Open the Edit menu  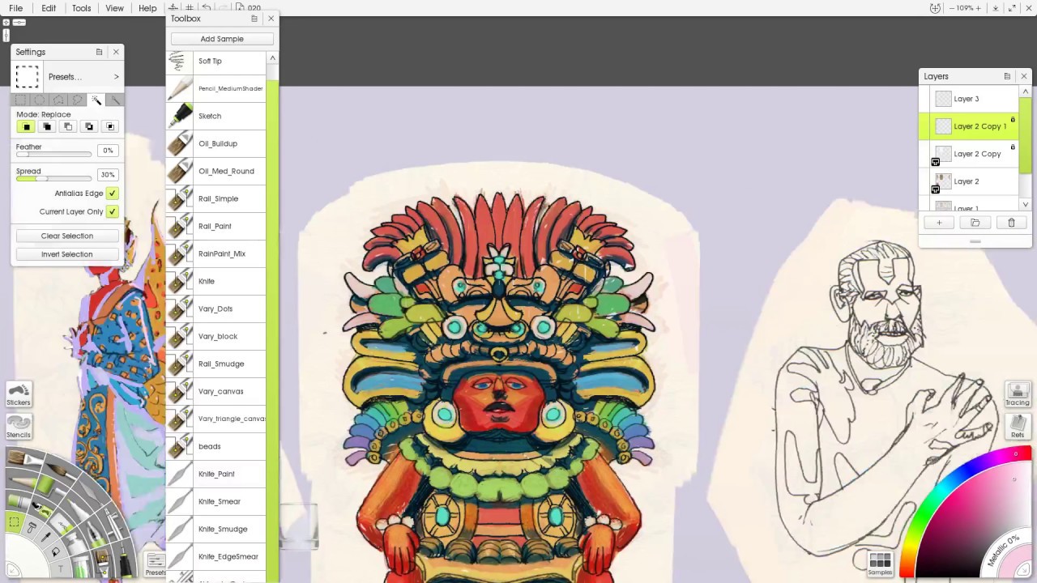click(x=49, y=8)
